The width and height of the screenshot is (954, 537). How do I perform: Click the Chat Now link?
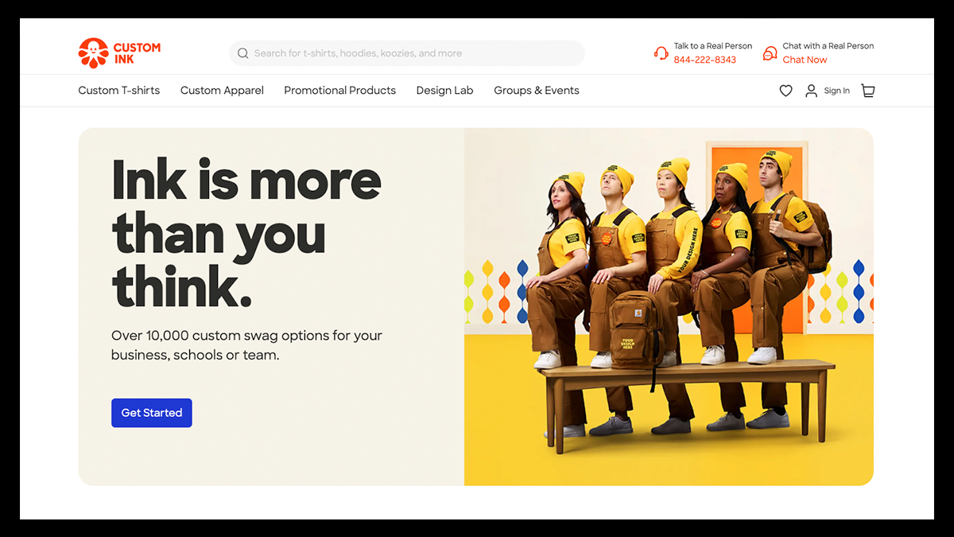coord(805,60)
